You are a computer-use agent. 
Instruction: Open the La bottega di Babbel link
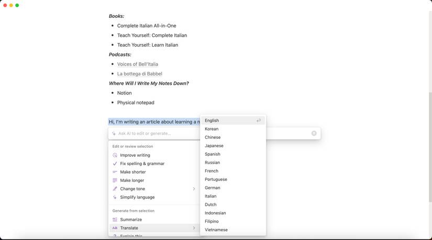point(140,74)
